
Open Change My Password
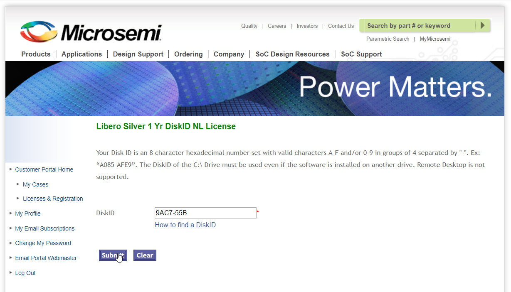coord(43,243)
